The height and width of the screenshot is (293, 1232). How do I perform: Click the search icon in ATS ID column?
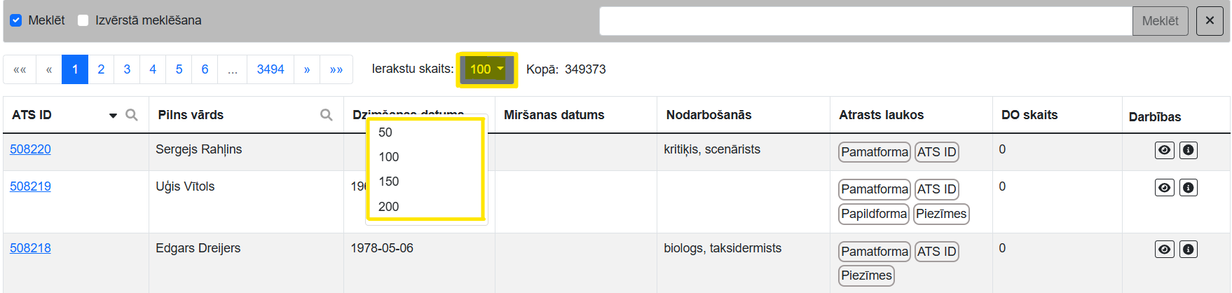(131, 115)
